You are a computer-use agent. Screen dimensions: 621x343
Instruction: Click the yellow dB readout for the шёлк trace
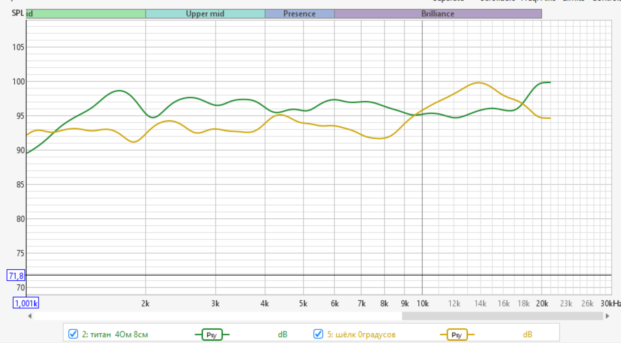[x=528, y=335]
